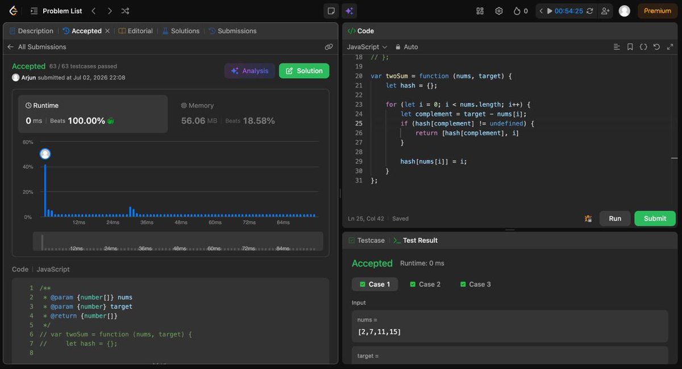
Task: Pick a random problem shuffle icon
Action: point(125,11)
